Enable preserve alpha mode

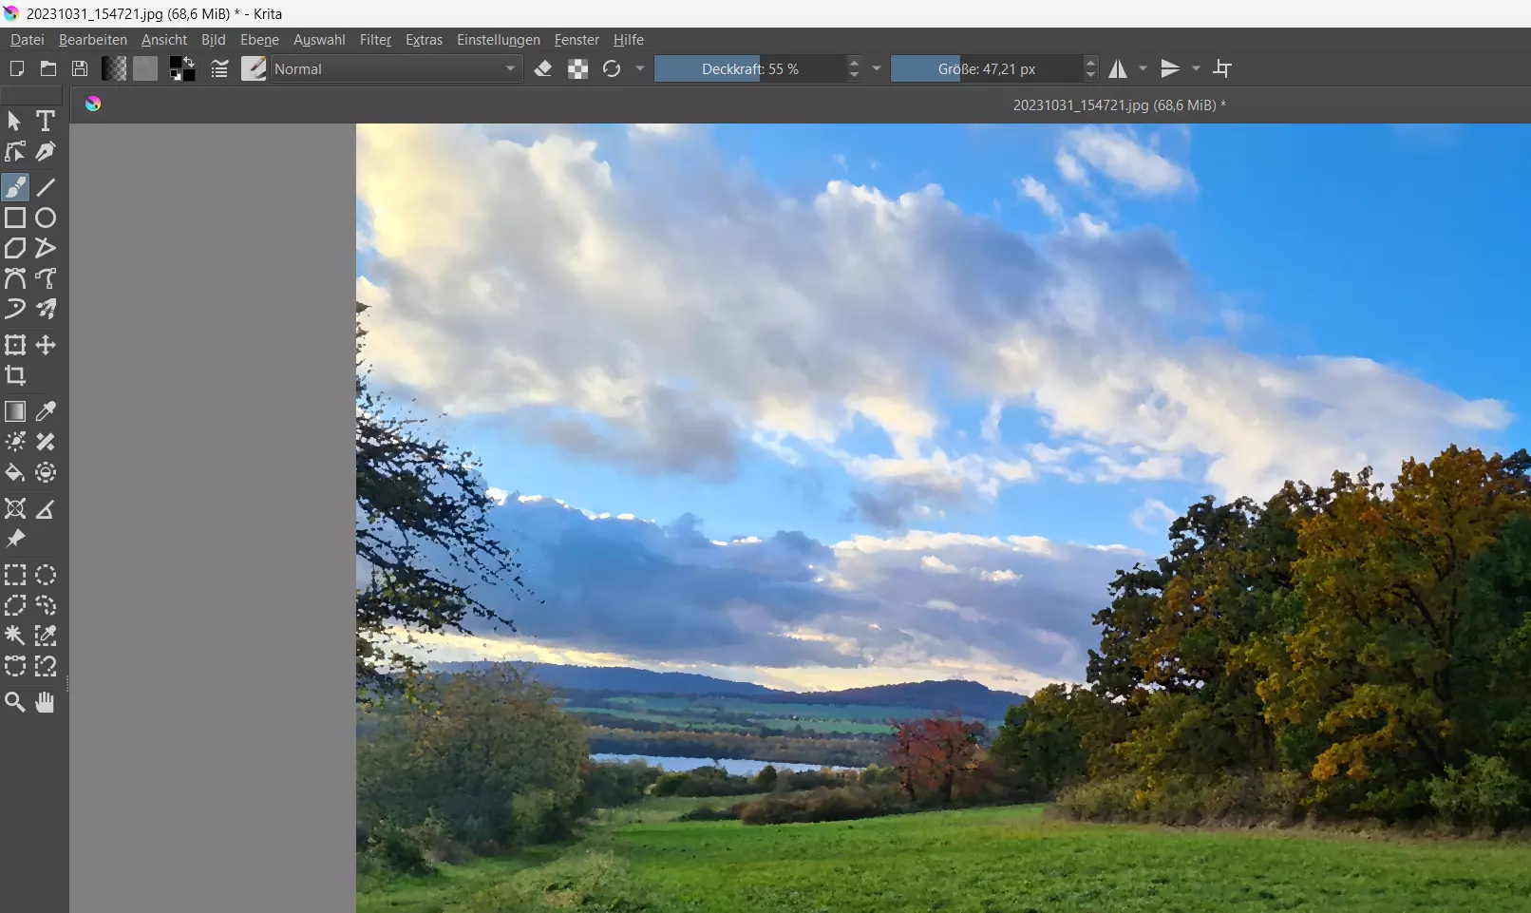(577, 68)
